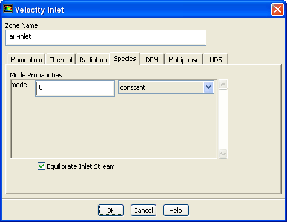Click the scroll down arrow of Mode Probabilities list
This screenshot has width=287, height=222.
click(x=223, y=154)
